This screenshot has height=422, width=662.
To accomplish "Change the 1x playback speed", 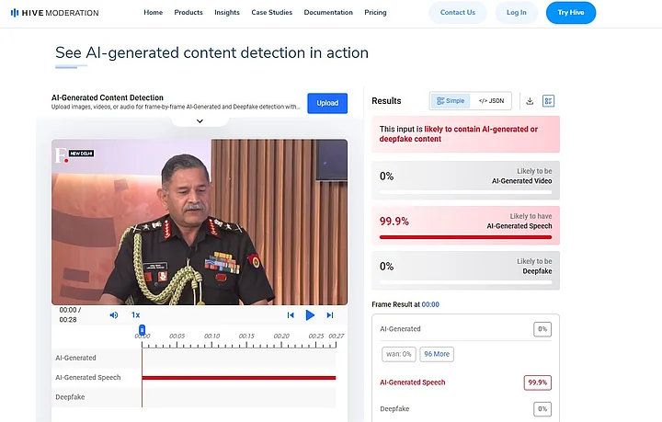I will 135,314.
